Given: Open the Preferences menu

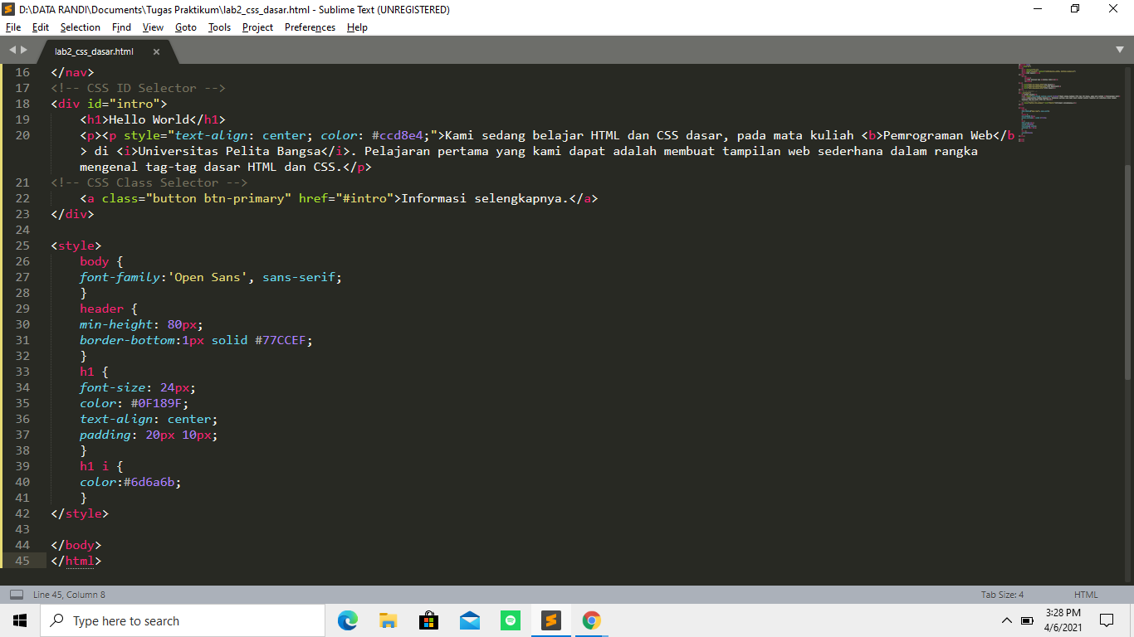Looking at the screenshot, I should (x=309, y=27).
